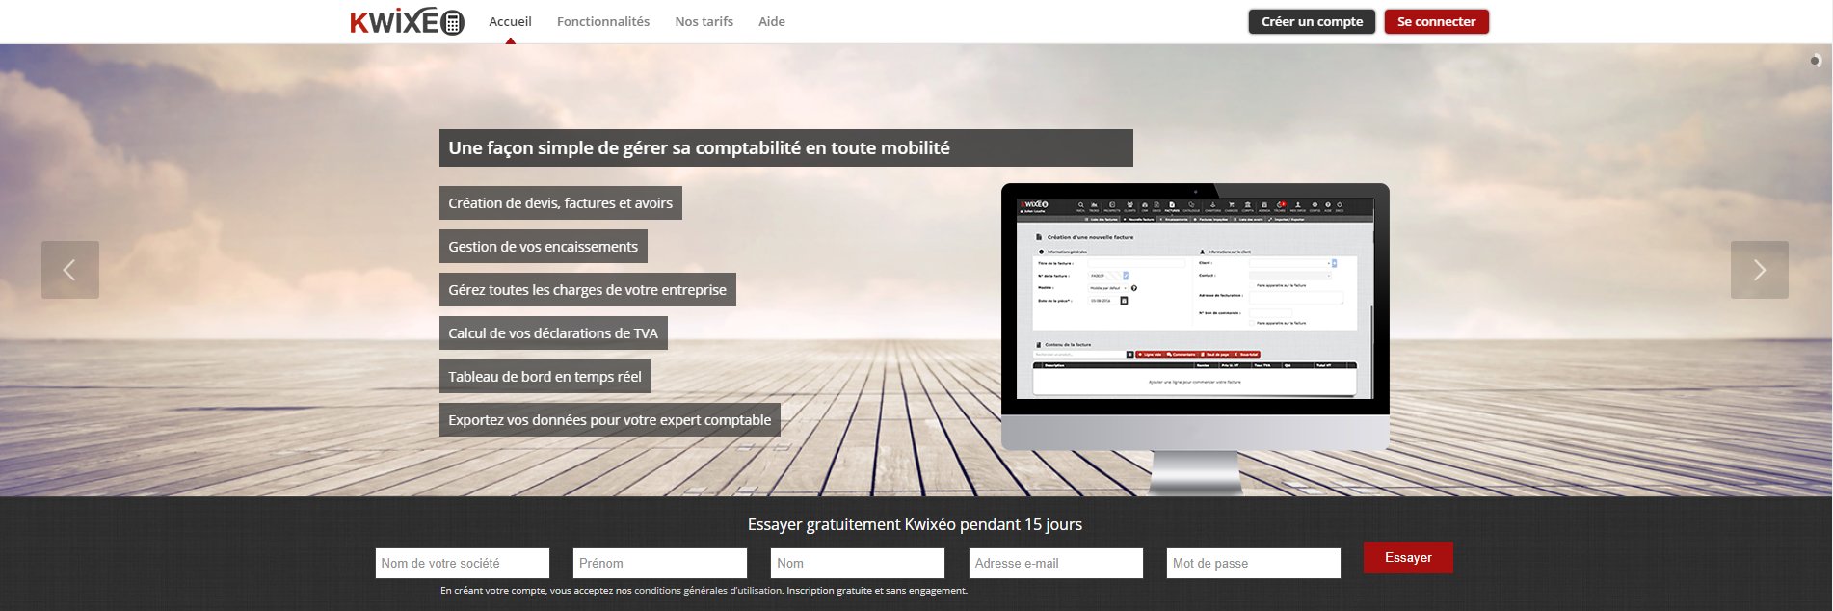Select the slider pagination dot
Viewport: 1833px width, 611px height.
coord(1815,61)
